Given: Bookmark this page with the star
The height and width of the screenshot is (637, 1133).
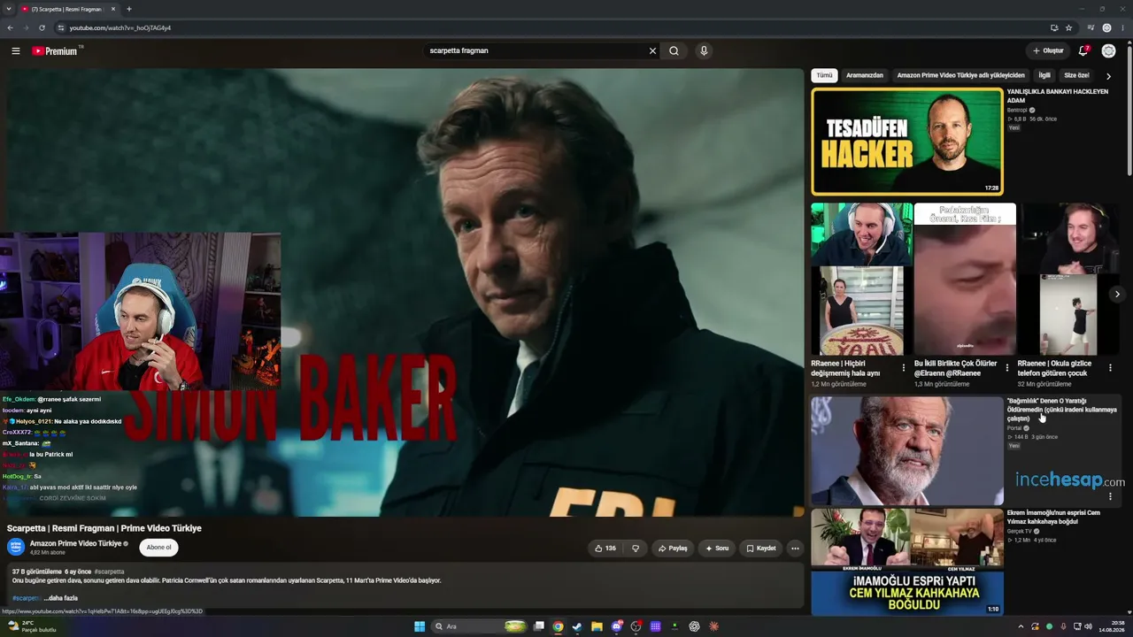Looking at the screenshot, I should coord(1069,27).
